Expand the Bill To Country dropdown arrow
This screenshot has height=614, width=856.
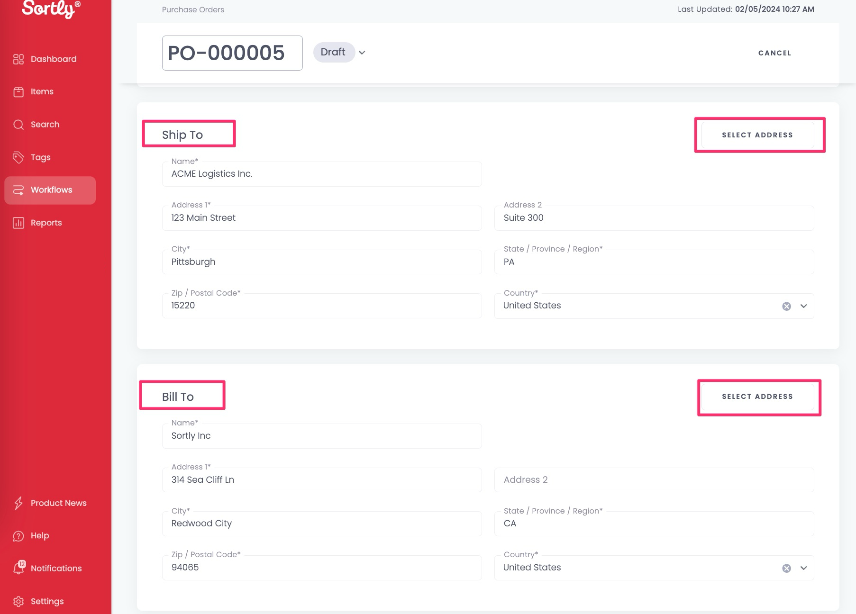click(803, 568)
